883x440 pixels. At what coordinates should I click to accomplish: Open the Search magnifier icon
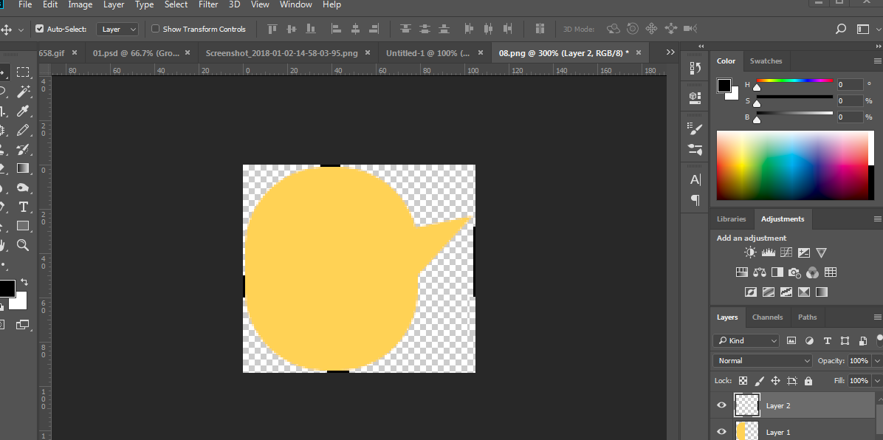[x=841, y=29]
